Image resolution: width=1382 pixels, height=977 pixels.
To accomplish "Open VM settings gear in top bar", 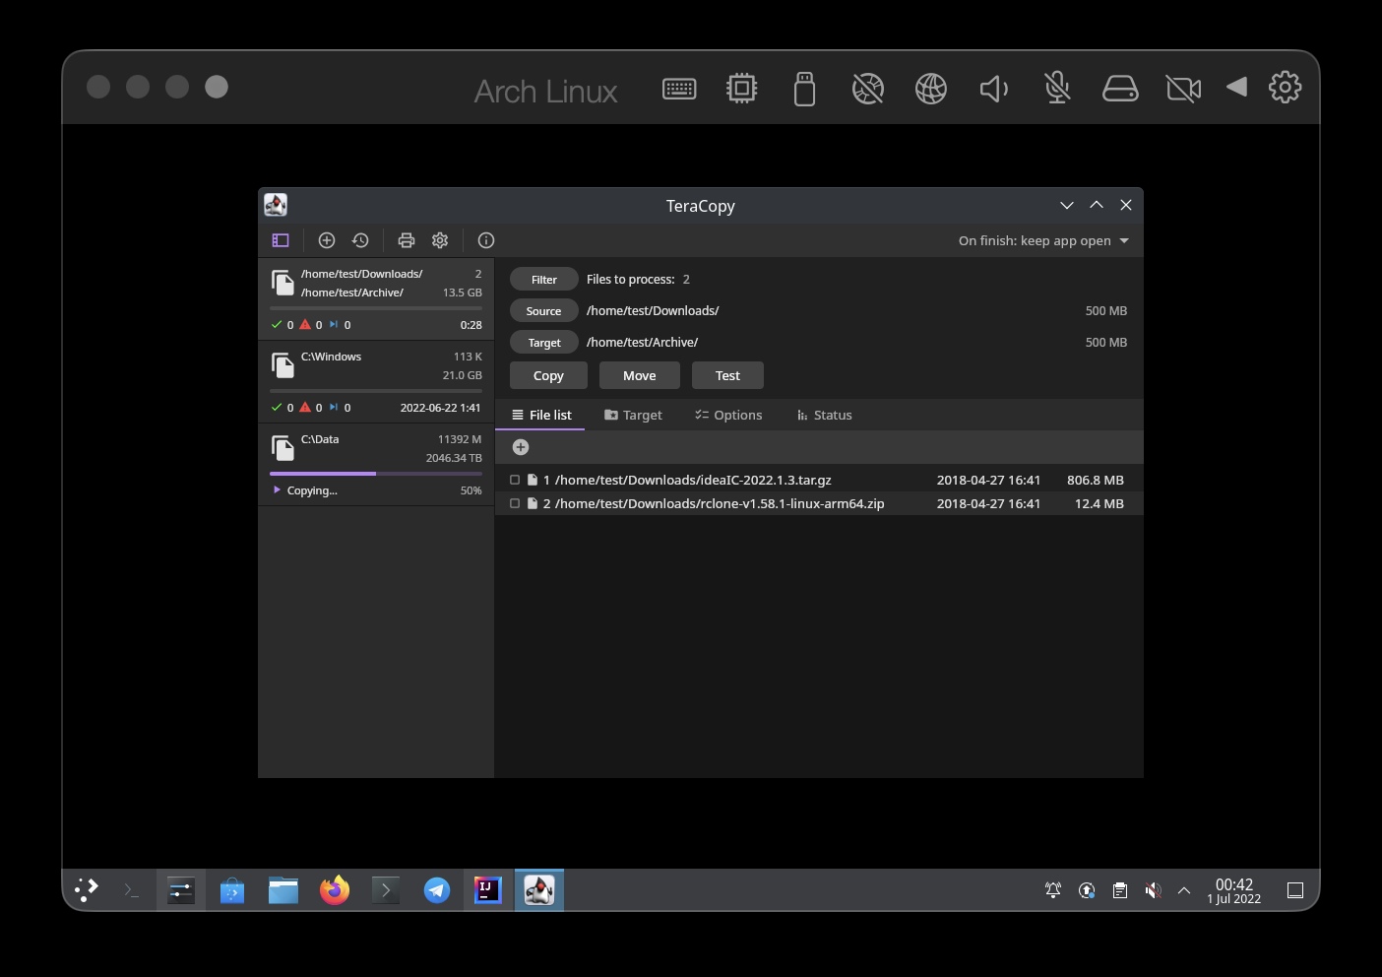I will click(1285, 87).
